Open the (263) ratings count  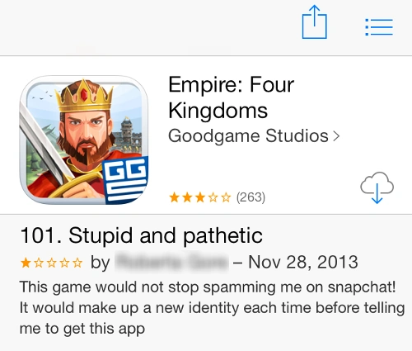(x=250, y=197)
